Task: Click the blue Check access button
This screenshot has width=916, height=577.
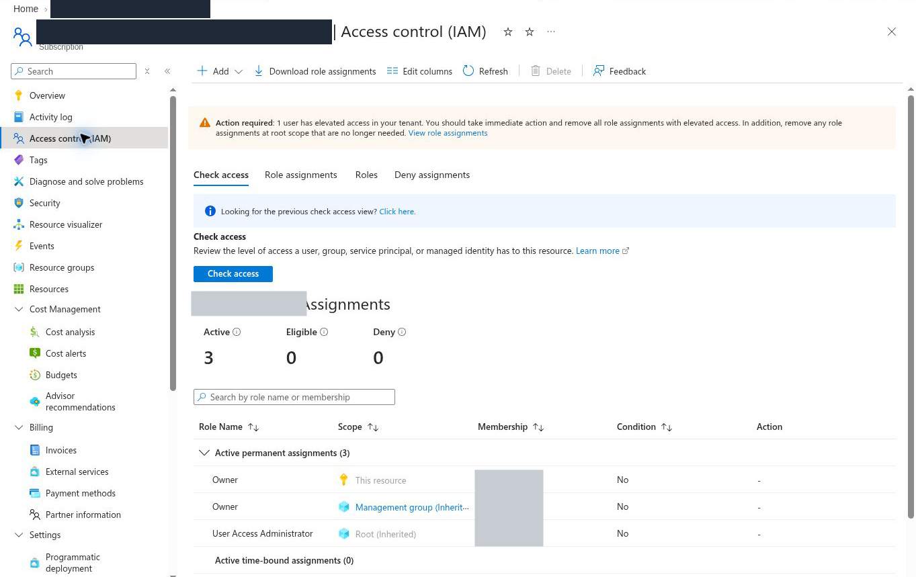Action: (233, 273)
